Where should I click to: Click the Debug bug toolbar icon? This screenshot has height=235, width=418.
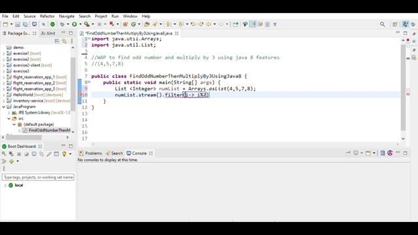pyautogui.click(x=62, y=24)
